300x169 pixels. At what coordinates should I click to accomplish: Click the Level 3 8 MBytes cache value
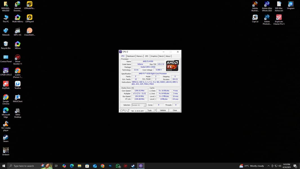click(x=164, y=99)
